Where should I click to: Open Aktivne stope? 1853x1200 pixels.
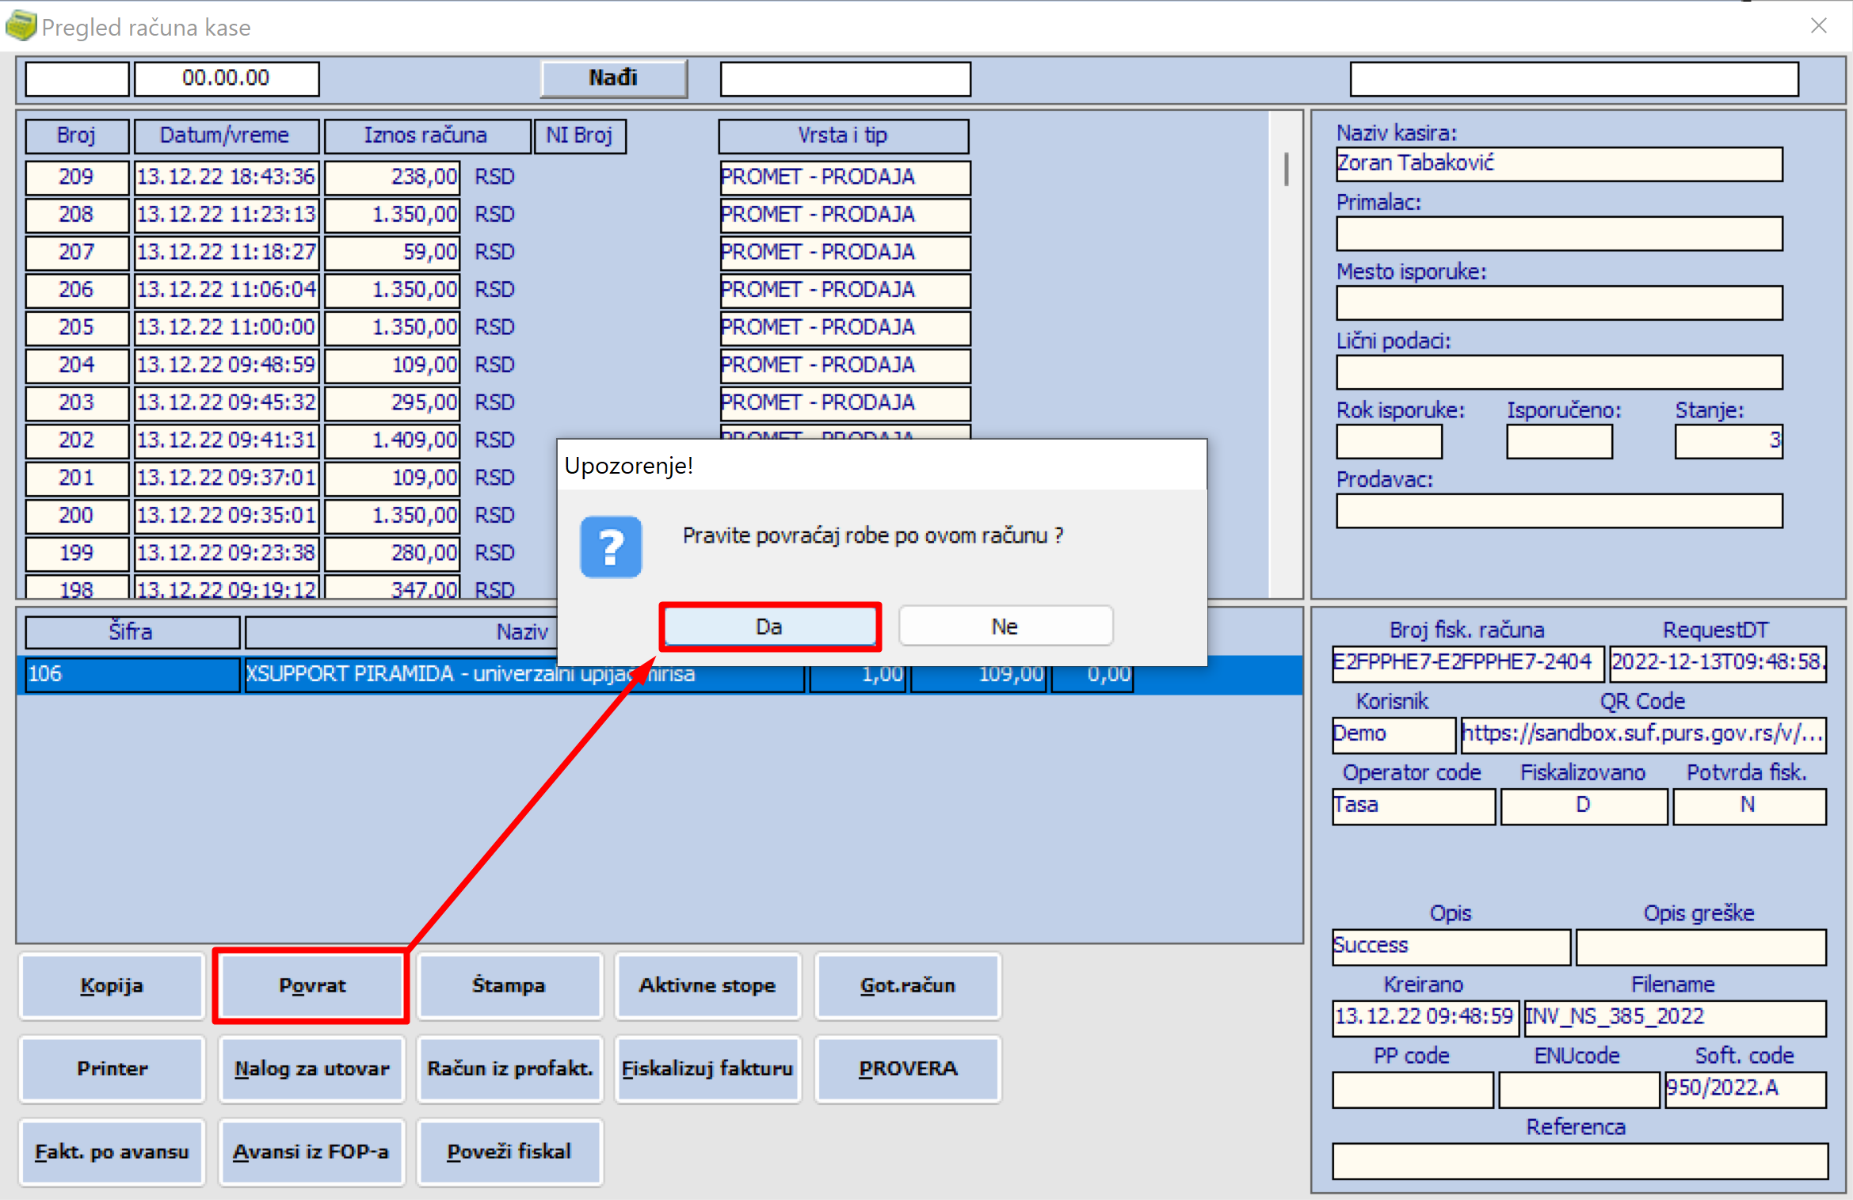click(707, 985)
